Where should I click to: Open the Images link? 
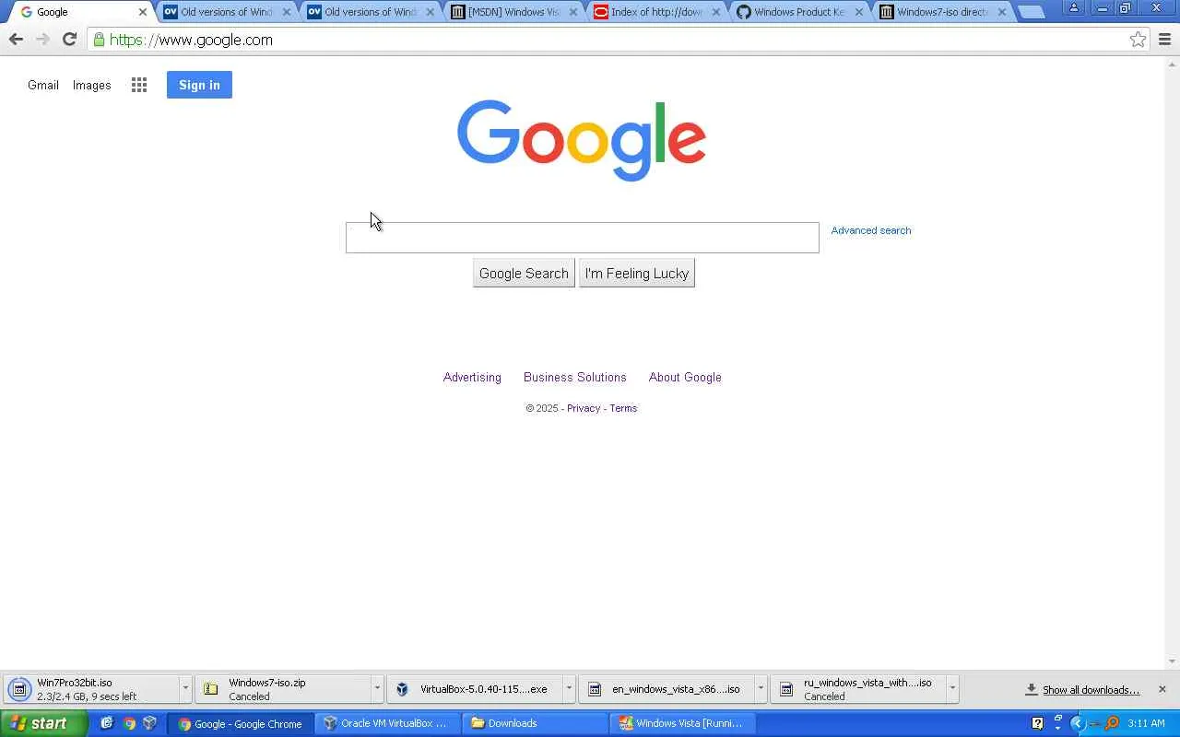pos(92,85)
